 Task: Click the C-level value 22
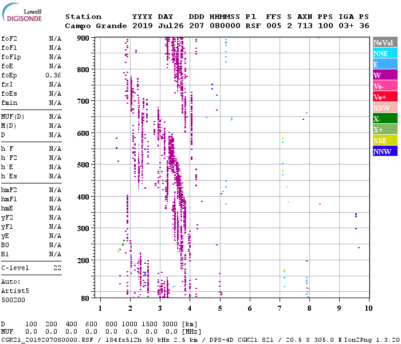click(57, 268)
